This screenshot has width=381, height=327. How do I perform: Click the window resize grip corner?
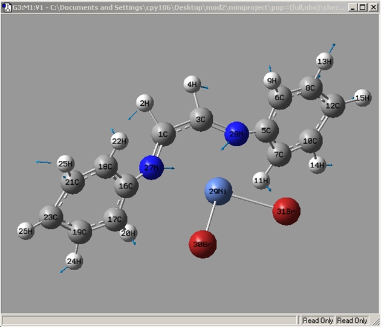(x=376, y=321)
